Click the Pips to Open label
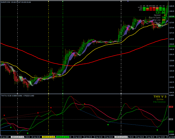 [x=155, y=18]
